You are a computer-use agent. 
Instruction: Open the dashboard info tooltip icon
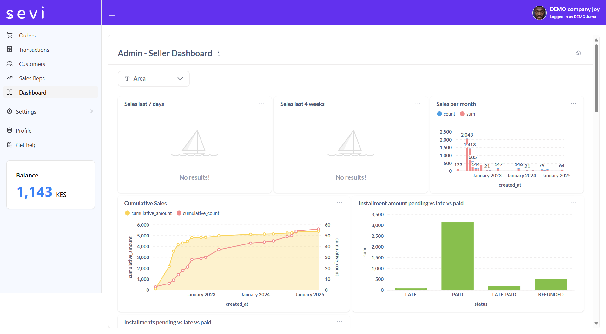[219, 53]
